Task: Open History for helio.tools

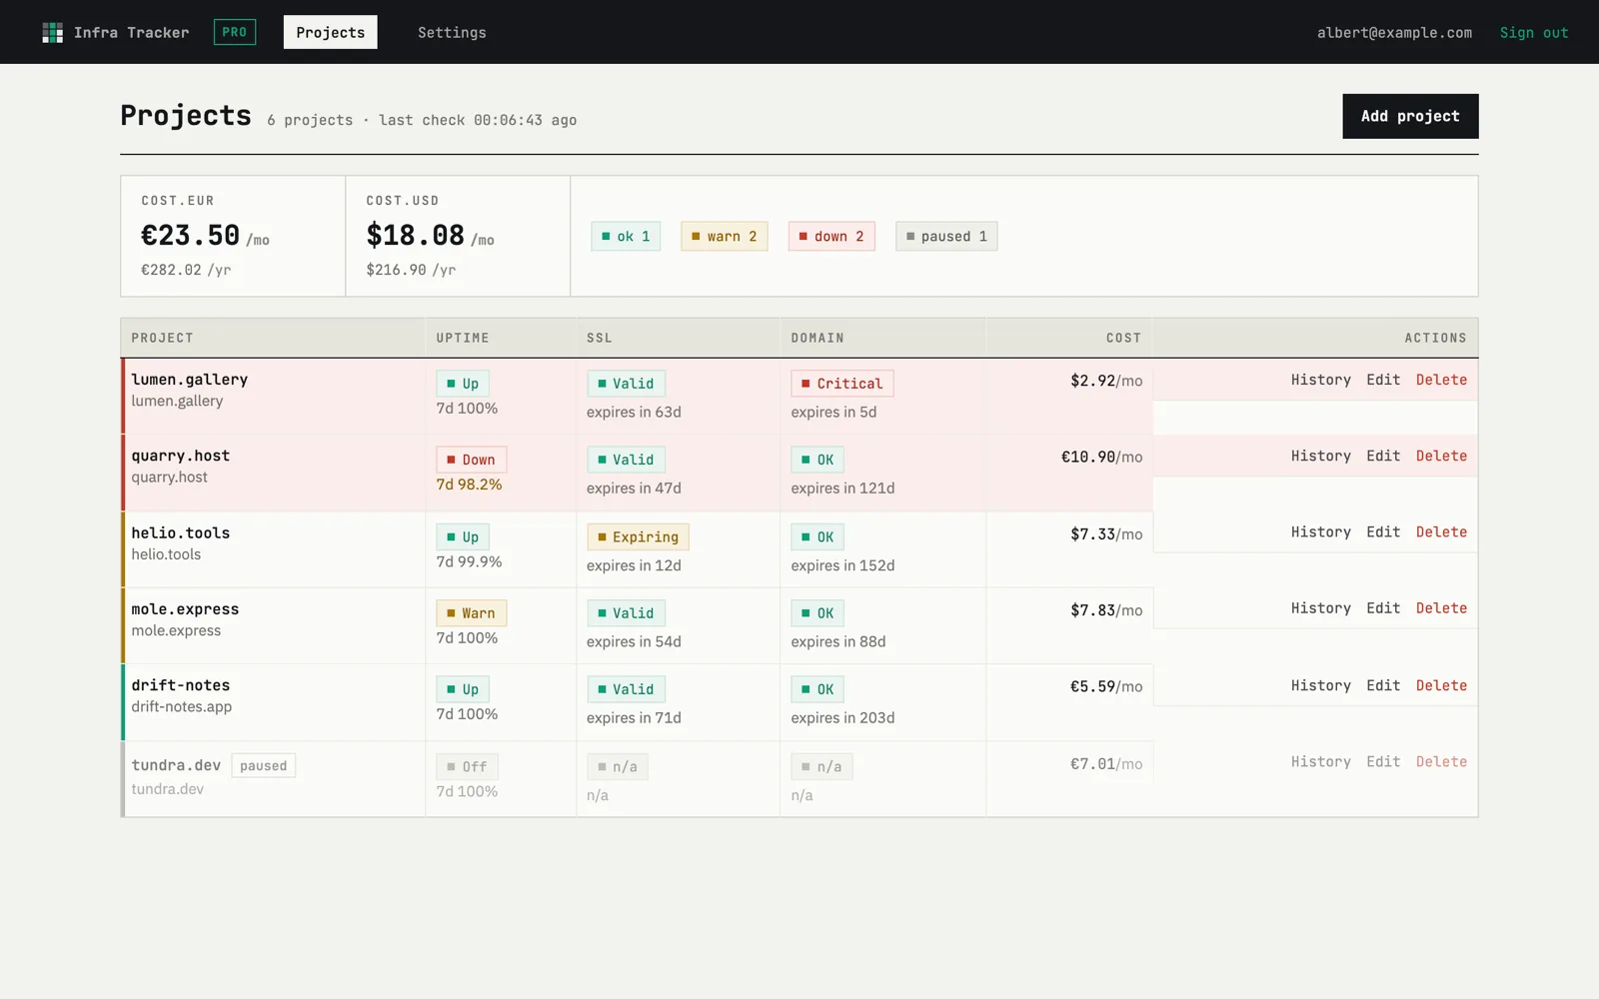Action: (1320, 531)
